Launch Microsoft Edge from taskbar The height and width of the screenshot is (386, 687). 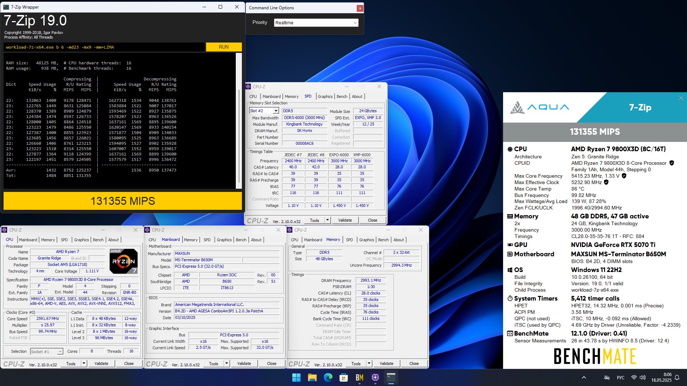pos(328,377)
